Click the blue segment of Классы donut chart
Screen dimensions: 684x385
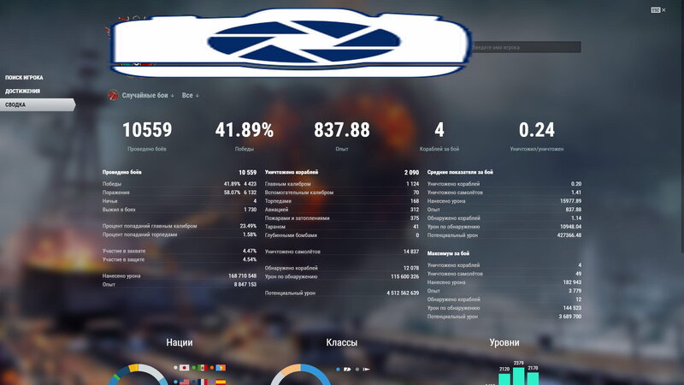tap(320, 372)
